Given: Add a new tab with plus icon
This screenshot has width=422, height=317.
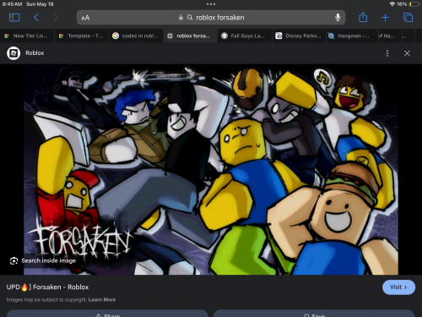Looking at the screenshot, I should 385,18.
